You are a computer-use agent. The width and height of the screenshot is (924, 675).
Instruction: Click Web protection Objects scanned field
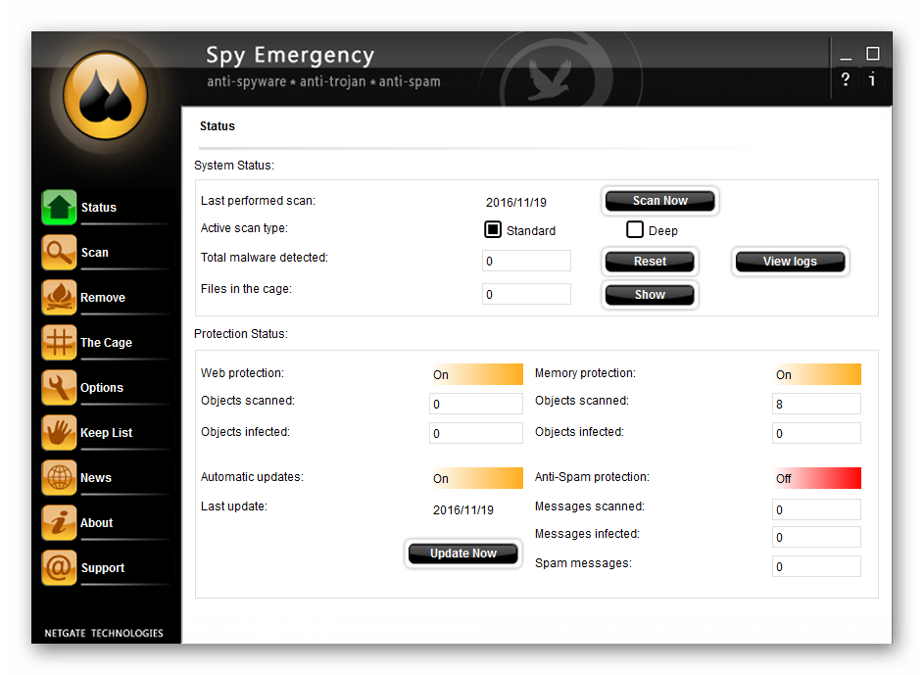point(476,404)
